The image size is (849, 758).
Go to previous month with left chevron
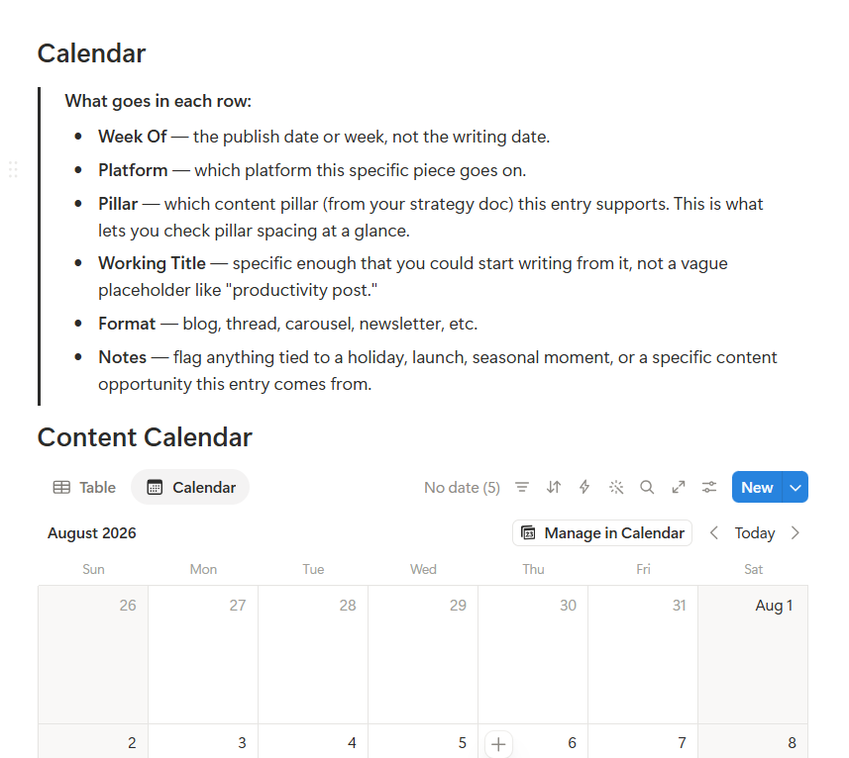(x=714, y=533)
